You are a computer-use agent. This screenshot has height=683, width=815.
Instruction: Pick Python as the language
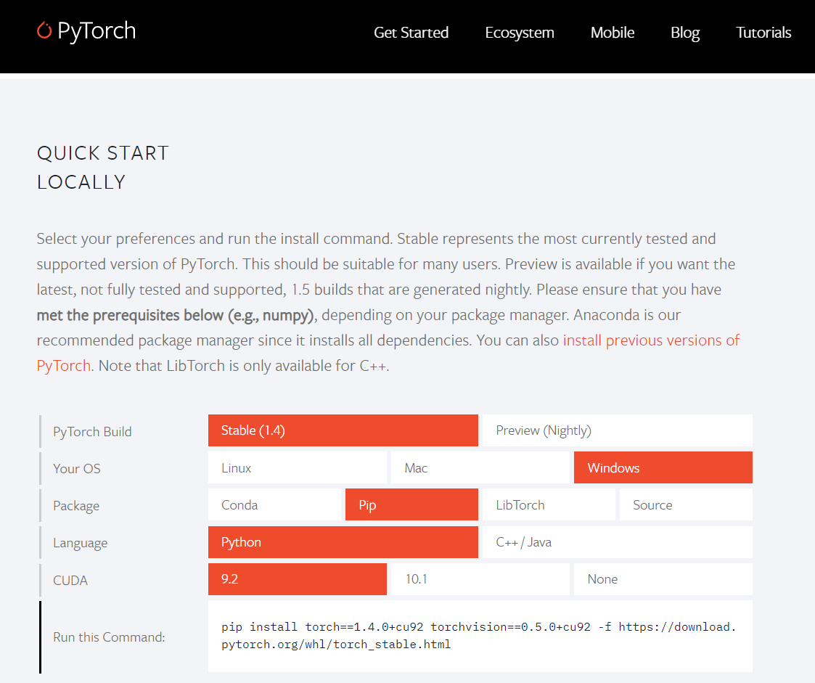coord(343,542)
